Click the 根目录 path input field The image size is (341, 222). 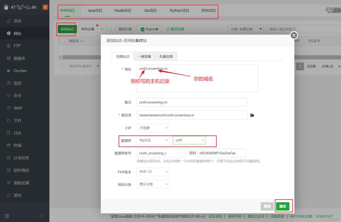tap(192, 115)
